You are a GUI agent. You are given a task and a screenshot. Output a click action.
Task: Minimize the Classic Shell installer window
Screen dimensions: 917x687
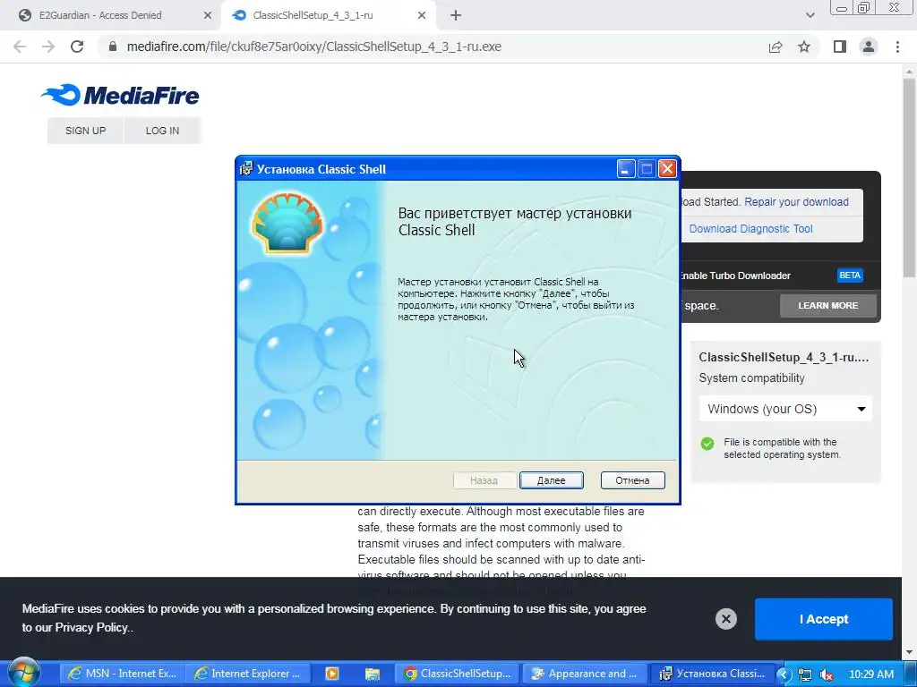626,169
